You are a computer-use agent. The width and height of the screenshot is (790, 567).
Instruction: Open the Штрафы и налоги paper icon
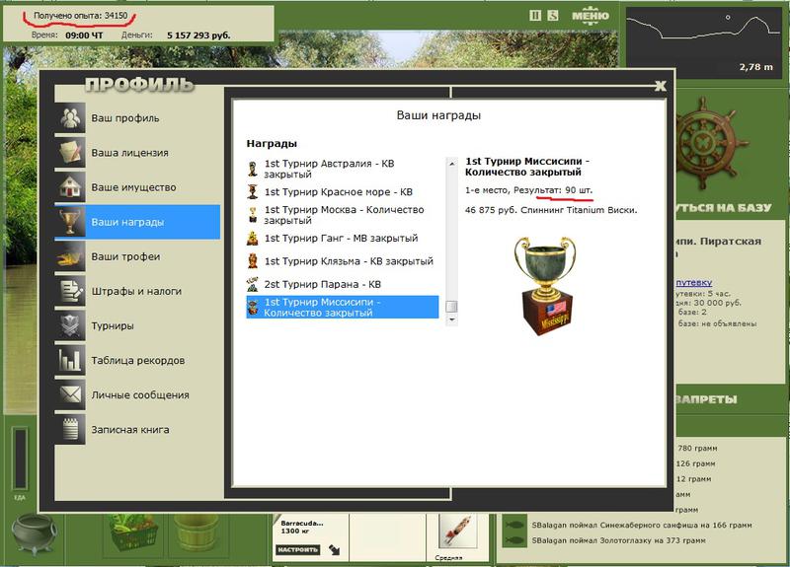70,291
